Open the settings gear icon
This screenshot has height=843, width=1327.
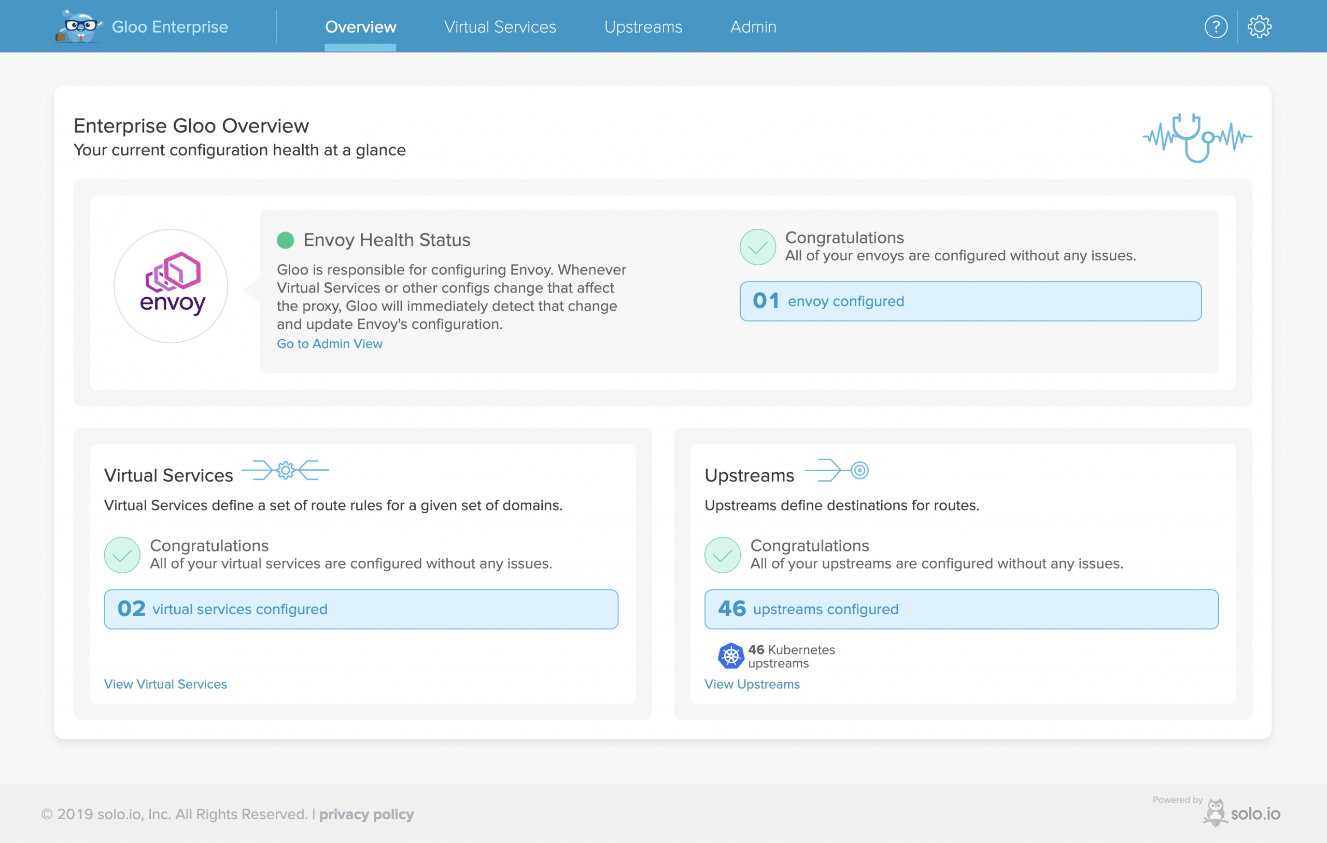click(1259, 26)
